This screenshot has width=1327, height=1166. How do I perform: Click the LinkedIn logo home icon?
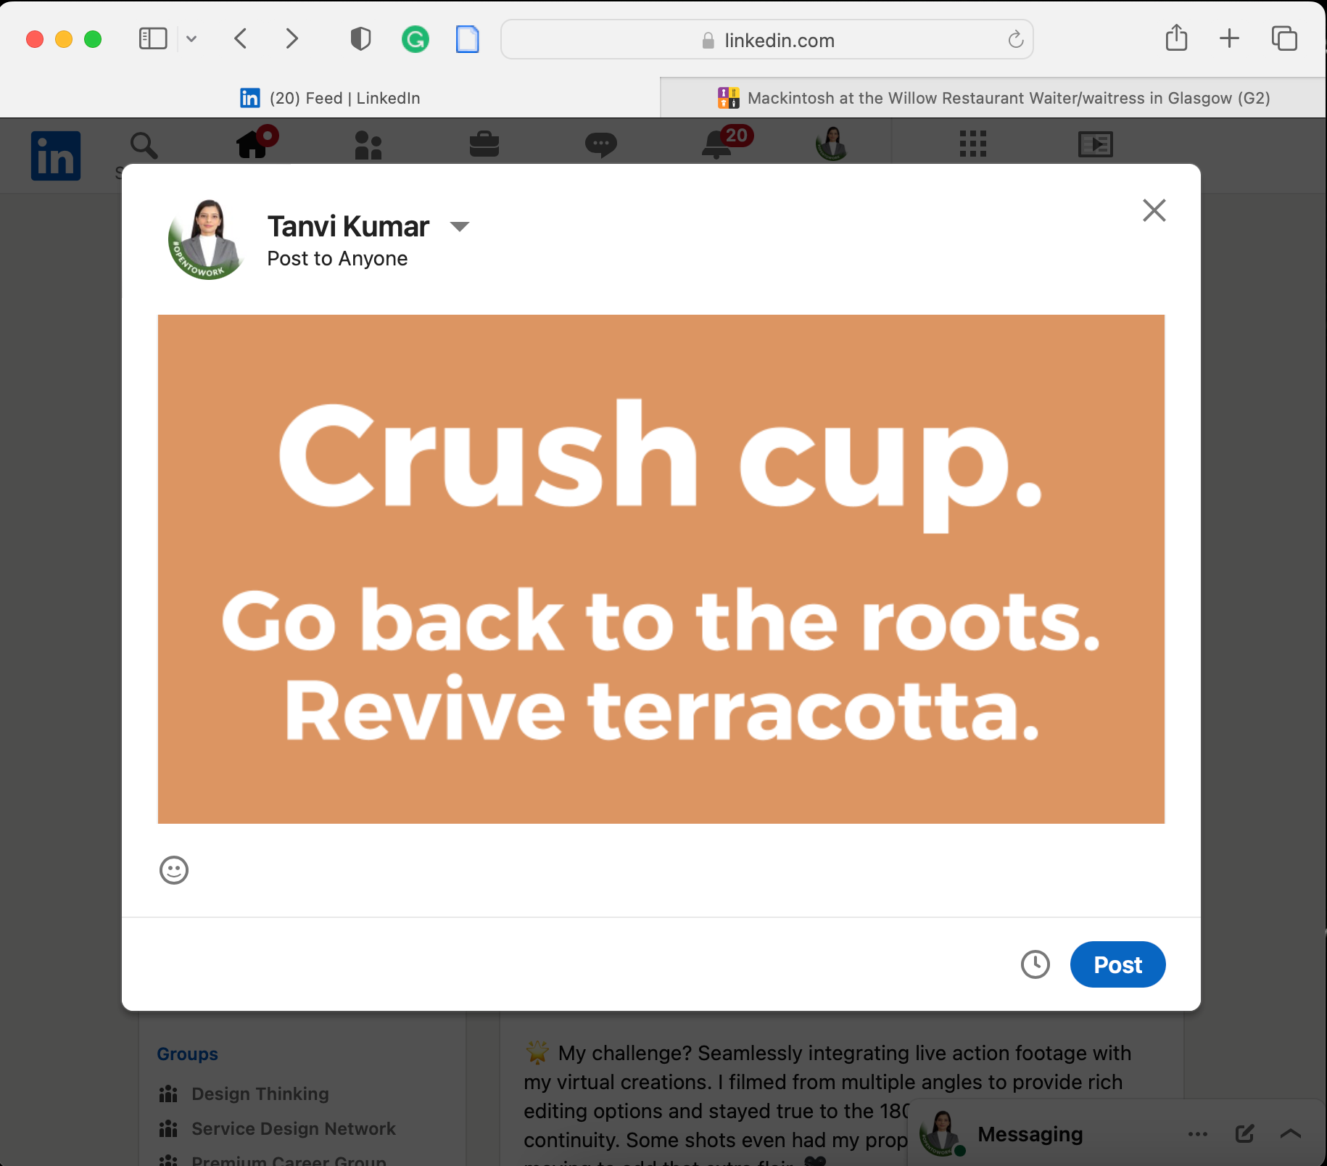pos(56,156)
